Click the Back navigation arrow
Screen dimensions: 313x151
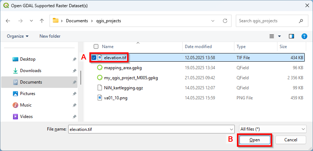pyautogui.click(x=8, y=21)
